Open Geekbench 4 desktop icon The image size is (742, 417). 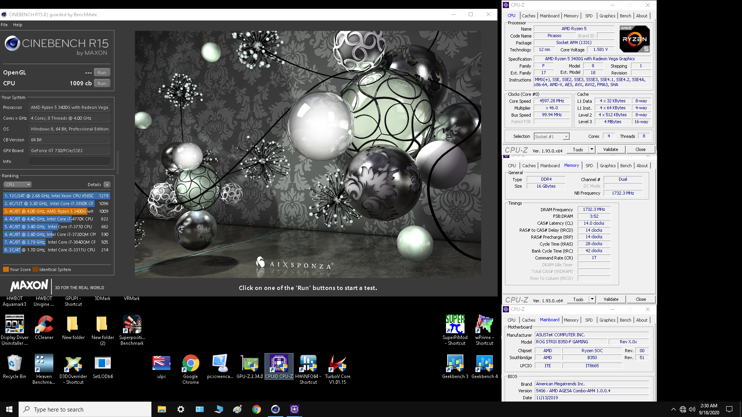[484, 366]
